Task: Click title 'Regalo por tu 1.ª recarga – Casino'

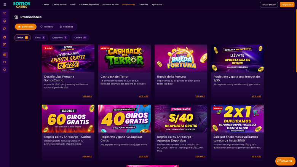Action: (x=67, y=137)
